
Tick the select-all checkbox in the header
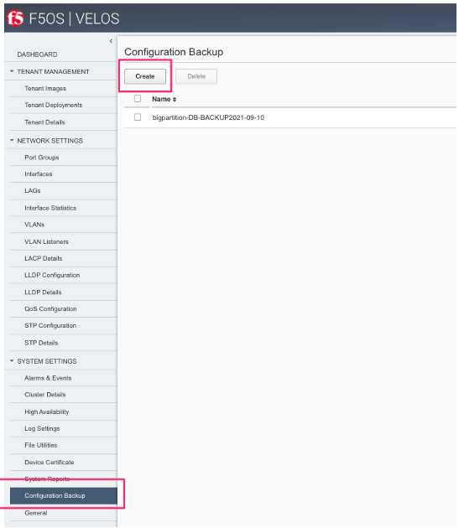[138, 99]
